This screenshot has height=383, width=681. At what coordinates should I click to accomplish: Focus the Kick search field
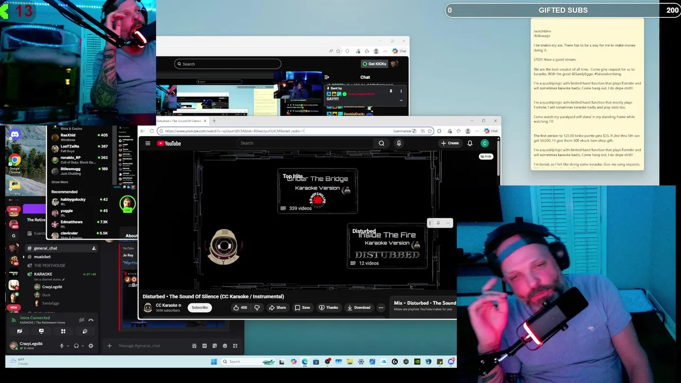click(228, 64)
